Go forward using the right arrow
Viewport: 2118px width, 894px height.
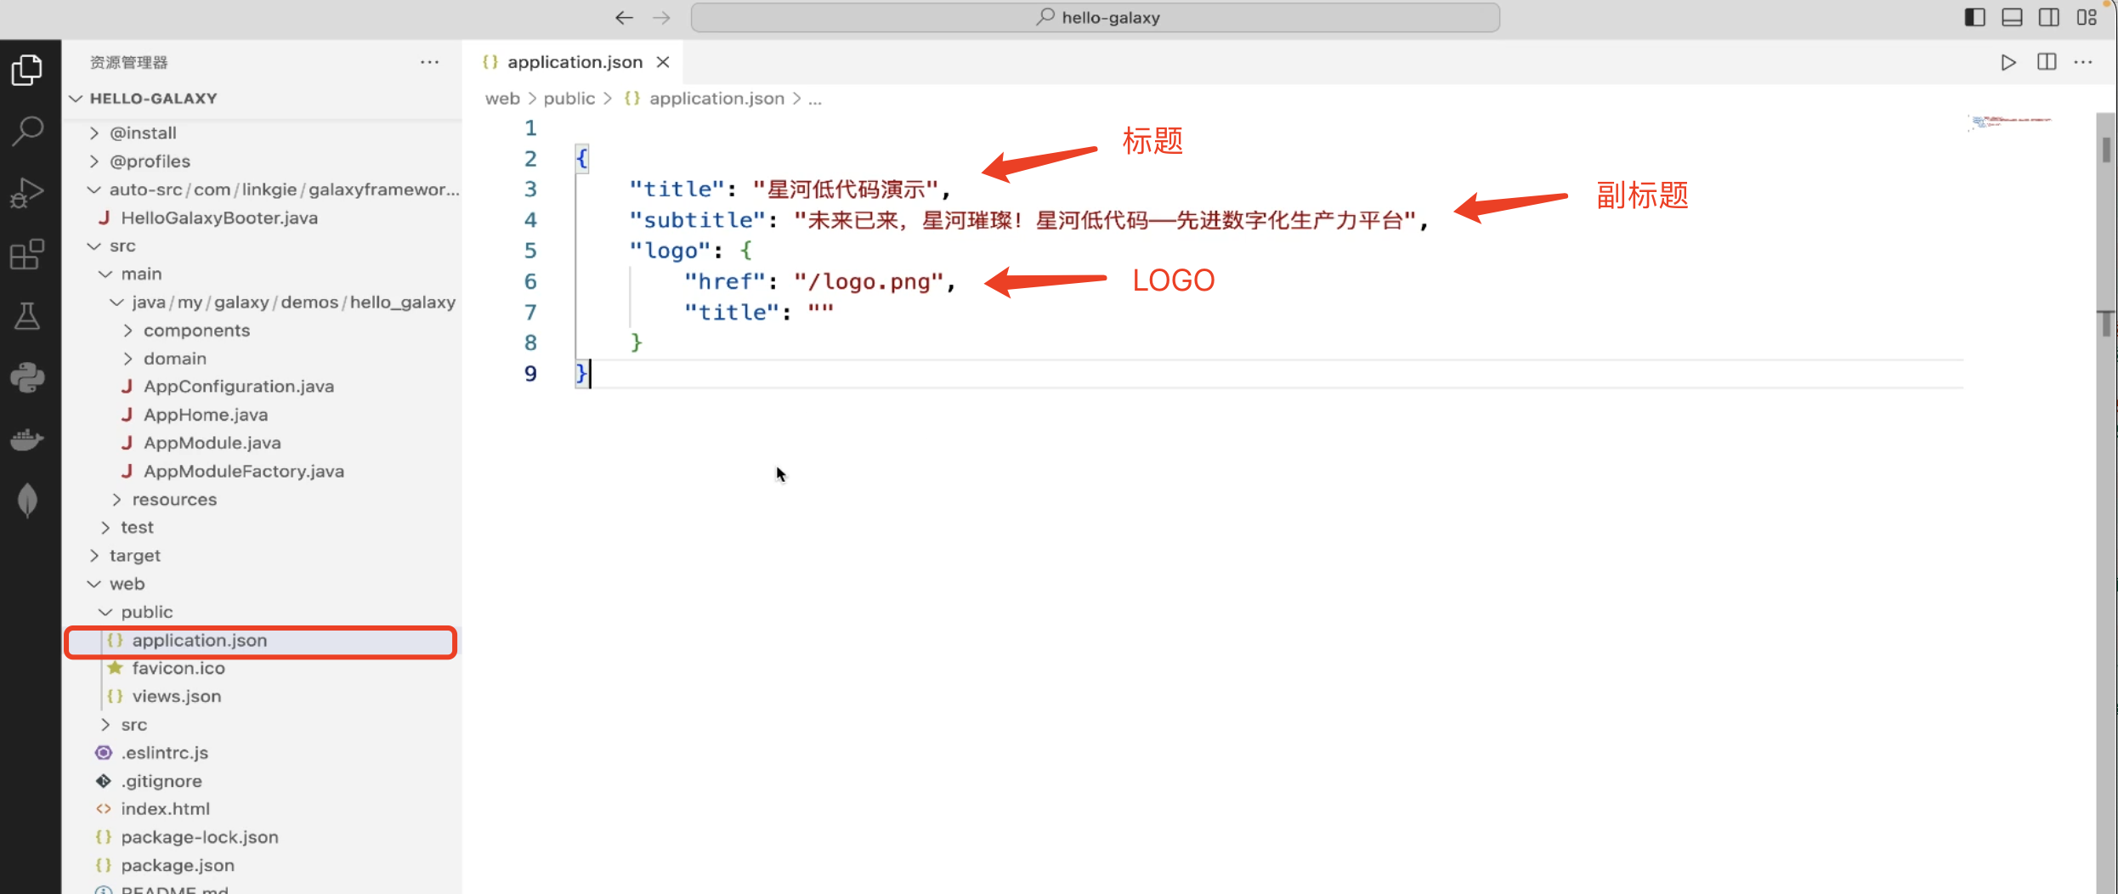pos(661,18)
